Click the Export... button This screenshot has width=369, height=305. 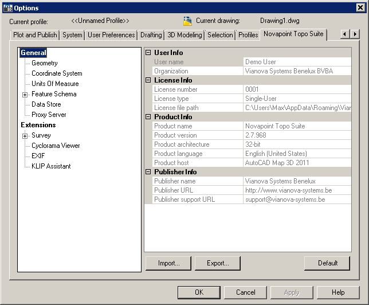[218, 263]
